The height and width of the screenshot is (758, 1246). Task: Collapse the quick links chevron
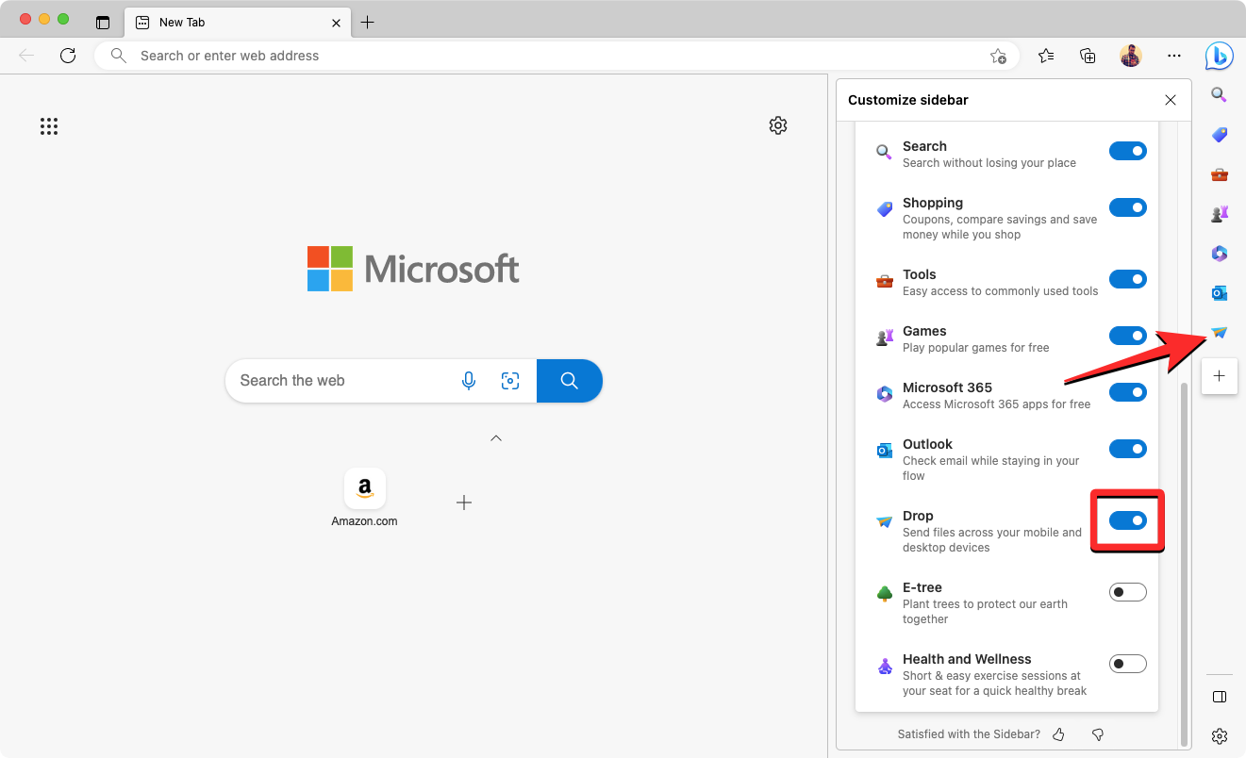click(496, 438)
